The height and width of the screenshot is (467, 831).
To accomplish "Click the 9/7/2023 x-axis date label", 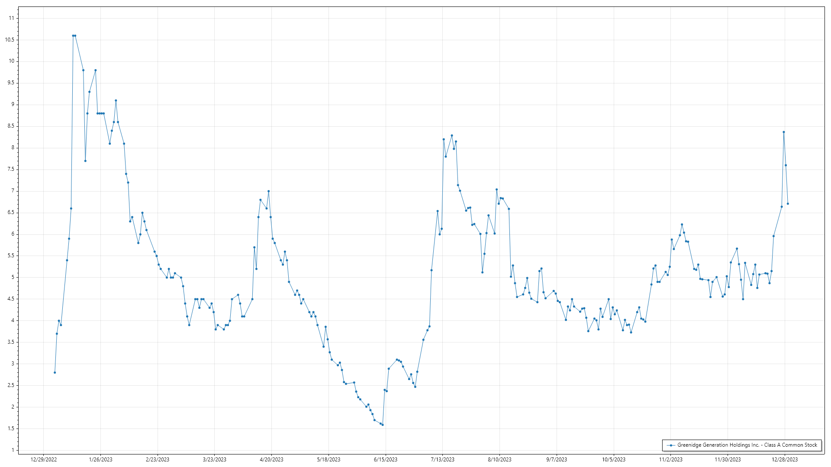I will click(x=557, y=459).
